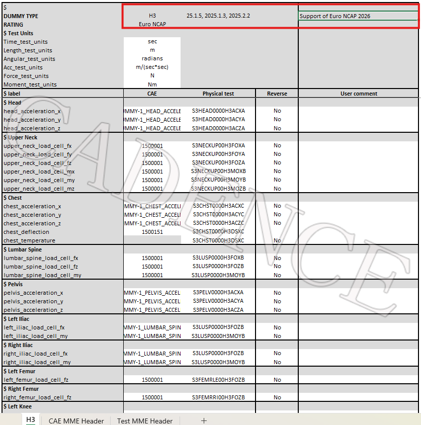421x425 pixels.
Task: Select the User comment column header
Action: 359,94
